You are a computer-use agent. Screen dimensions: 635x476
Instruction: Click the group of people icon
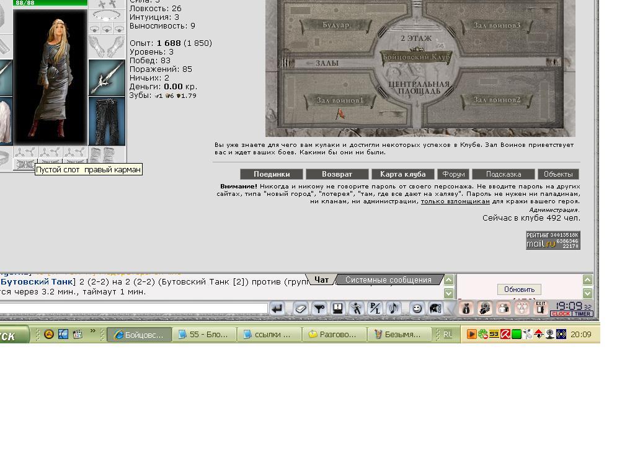tap(522, 309)
